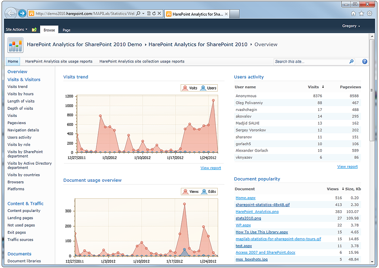Click the HarePoint site logo chart icon
The image size is (379, 268).
[15, 45]
